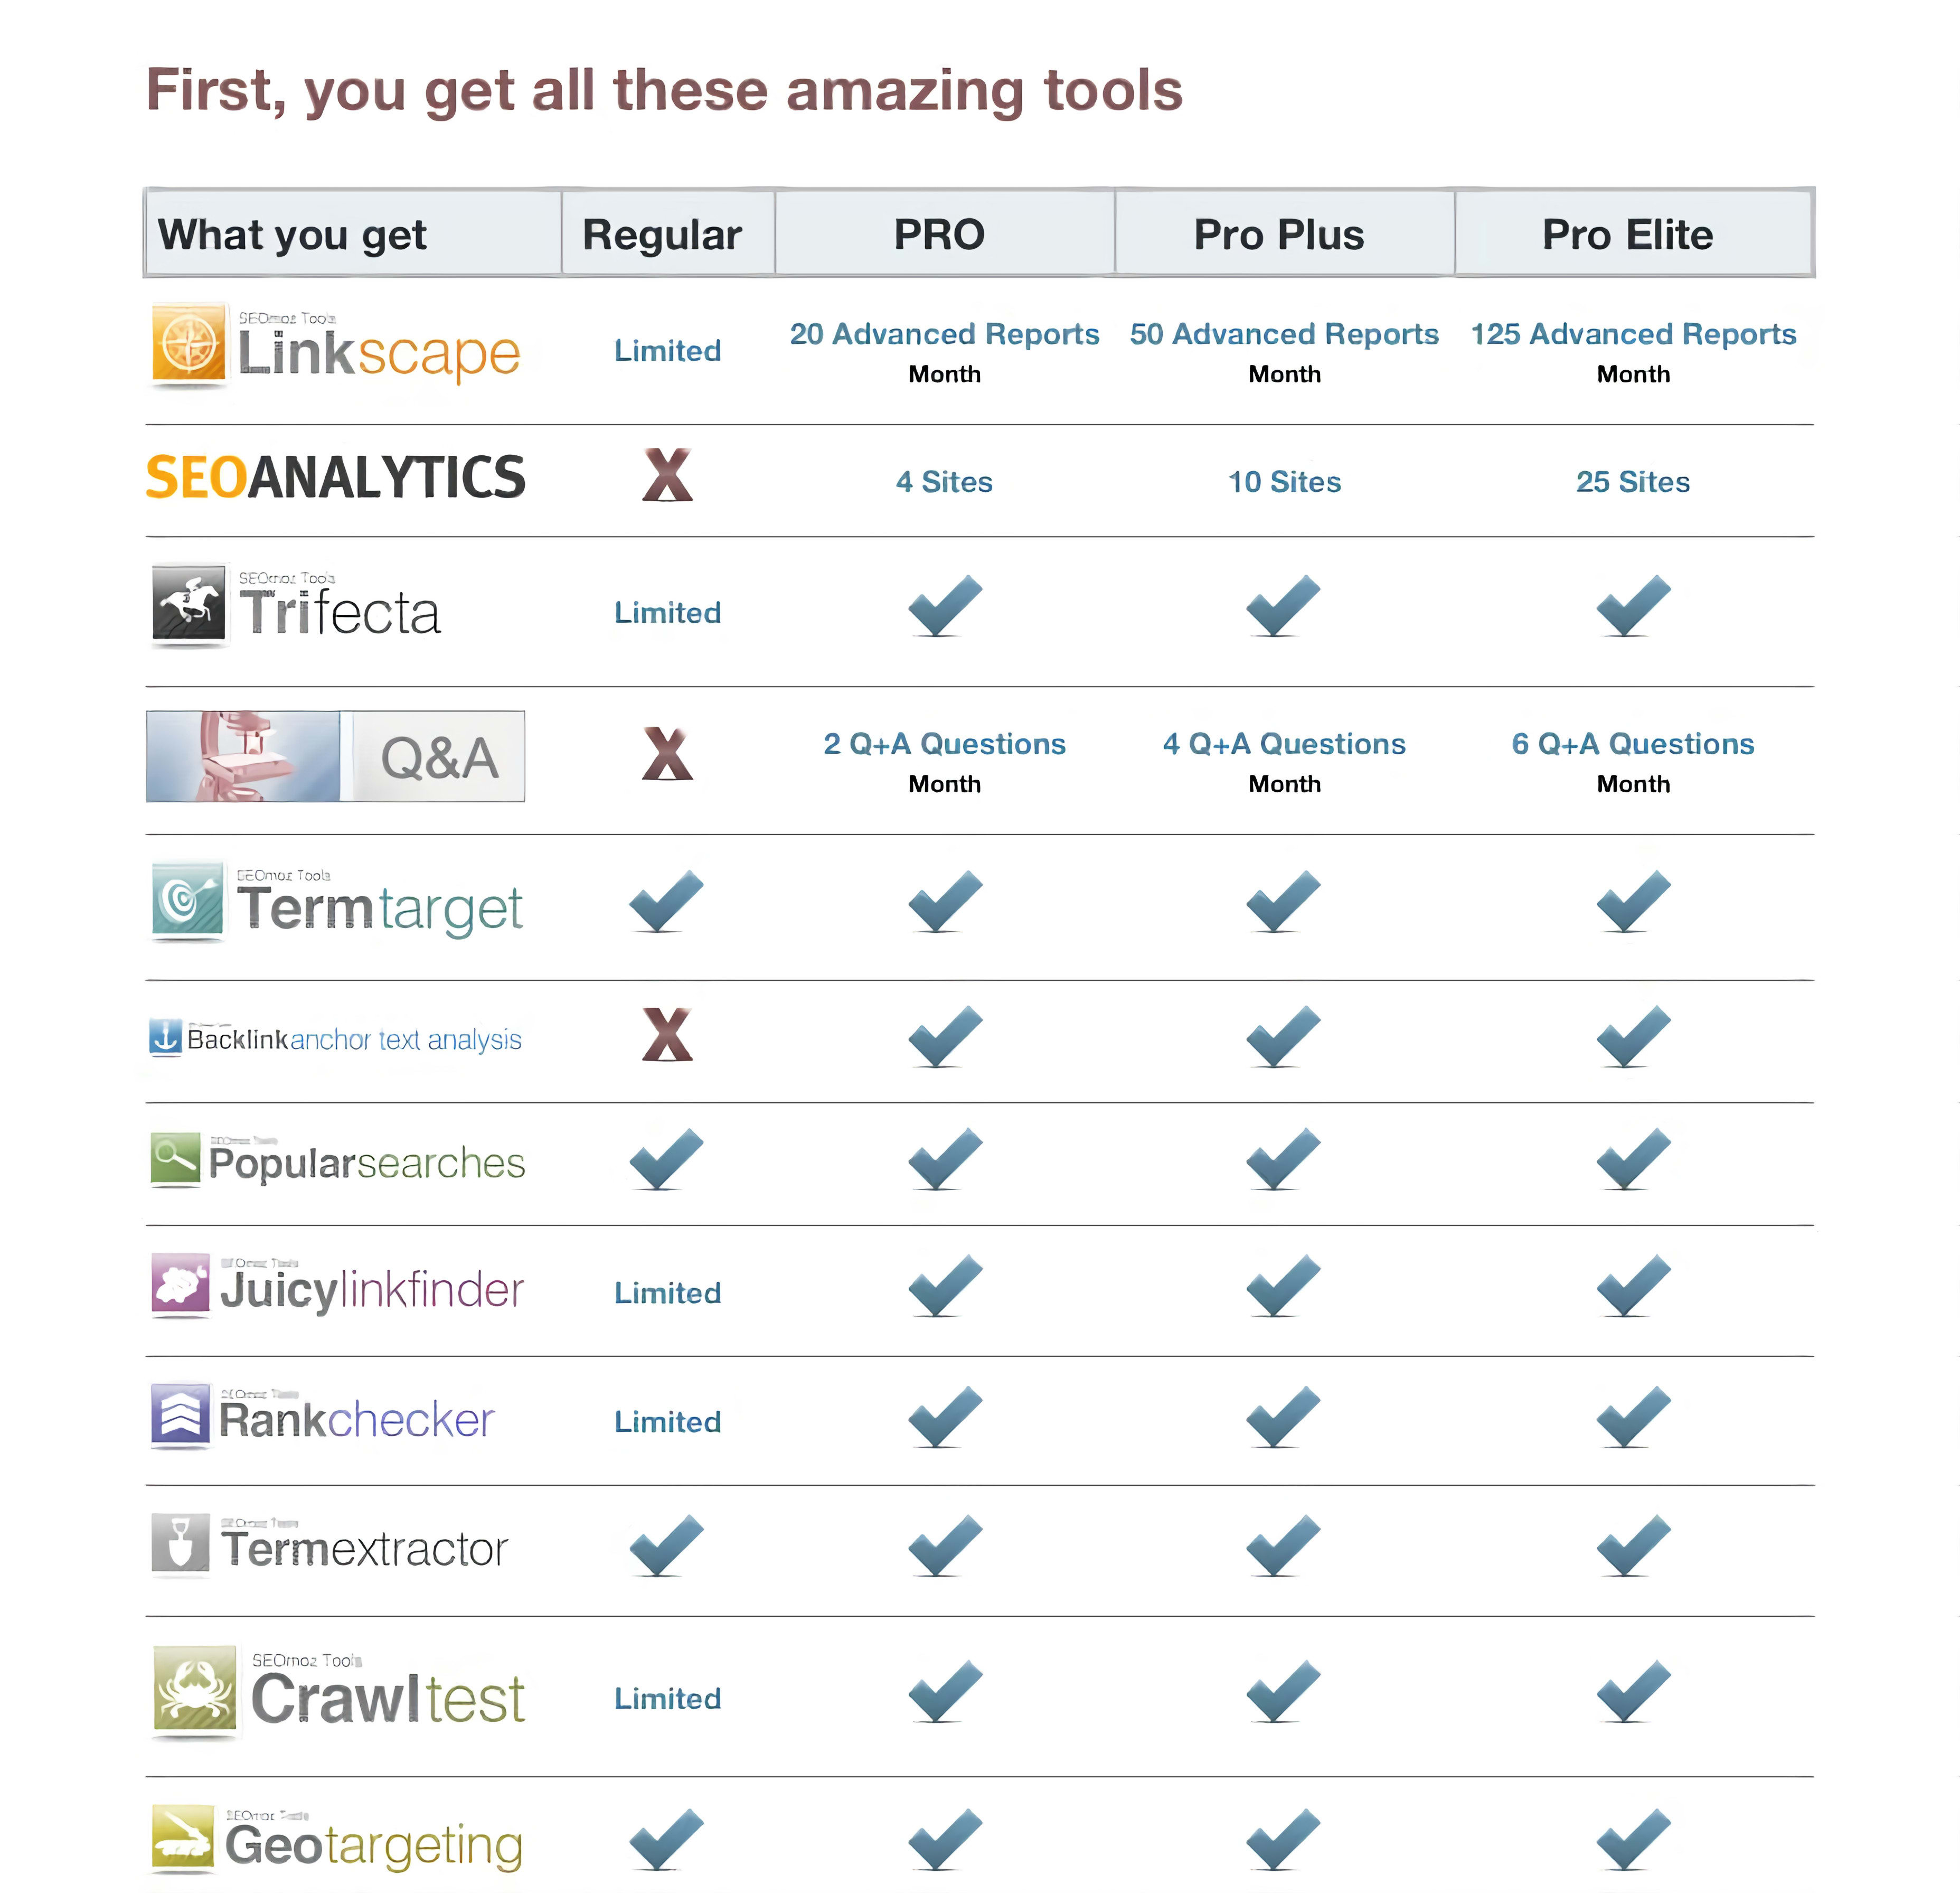Viewport: 1960px width, 1893px height.
Task: Select the Crawltest crab icon
Action: (x=195, y=1689)
